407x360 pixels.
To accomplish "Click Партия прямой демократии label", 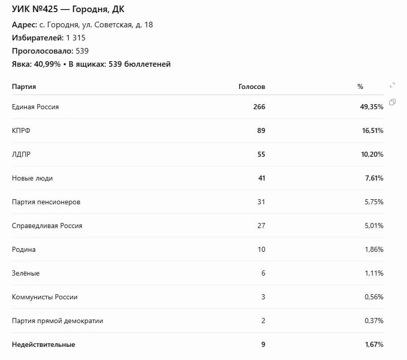I will click(58, 321).
